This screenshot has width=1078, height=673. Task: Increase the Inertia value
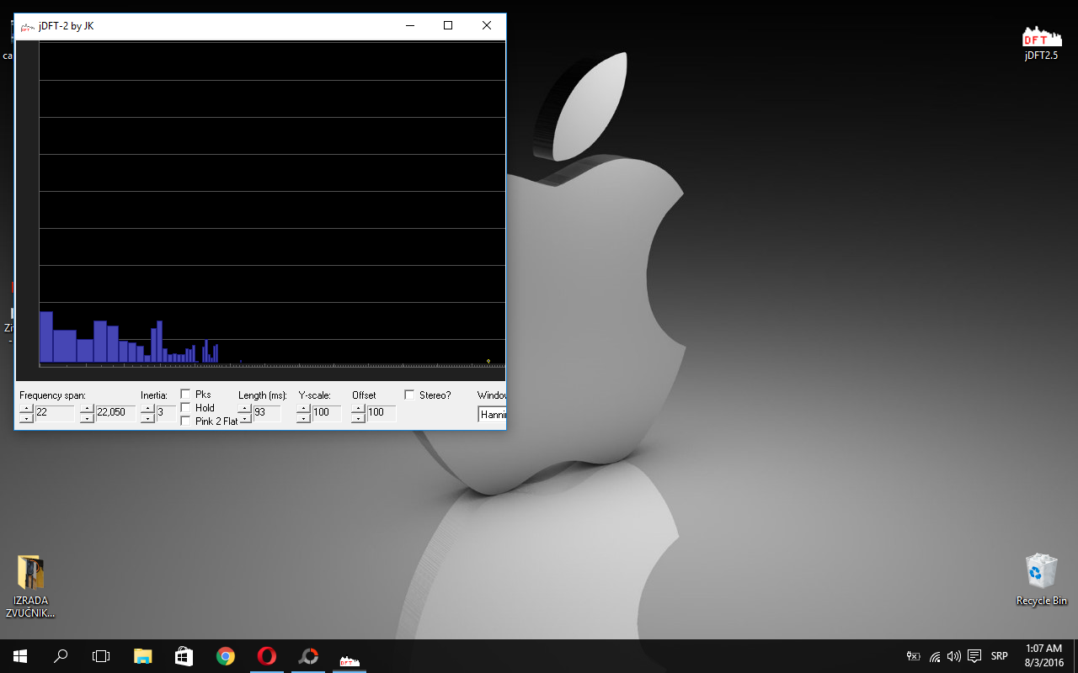coord(147,408)
